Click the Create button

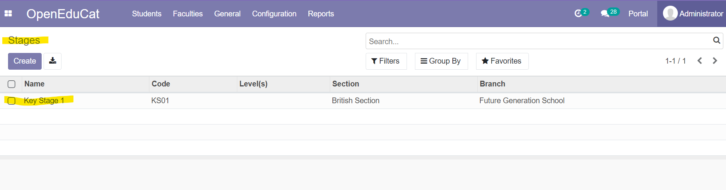tap(25, 61)
